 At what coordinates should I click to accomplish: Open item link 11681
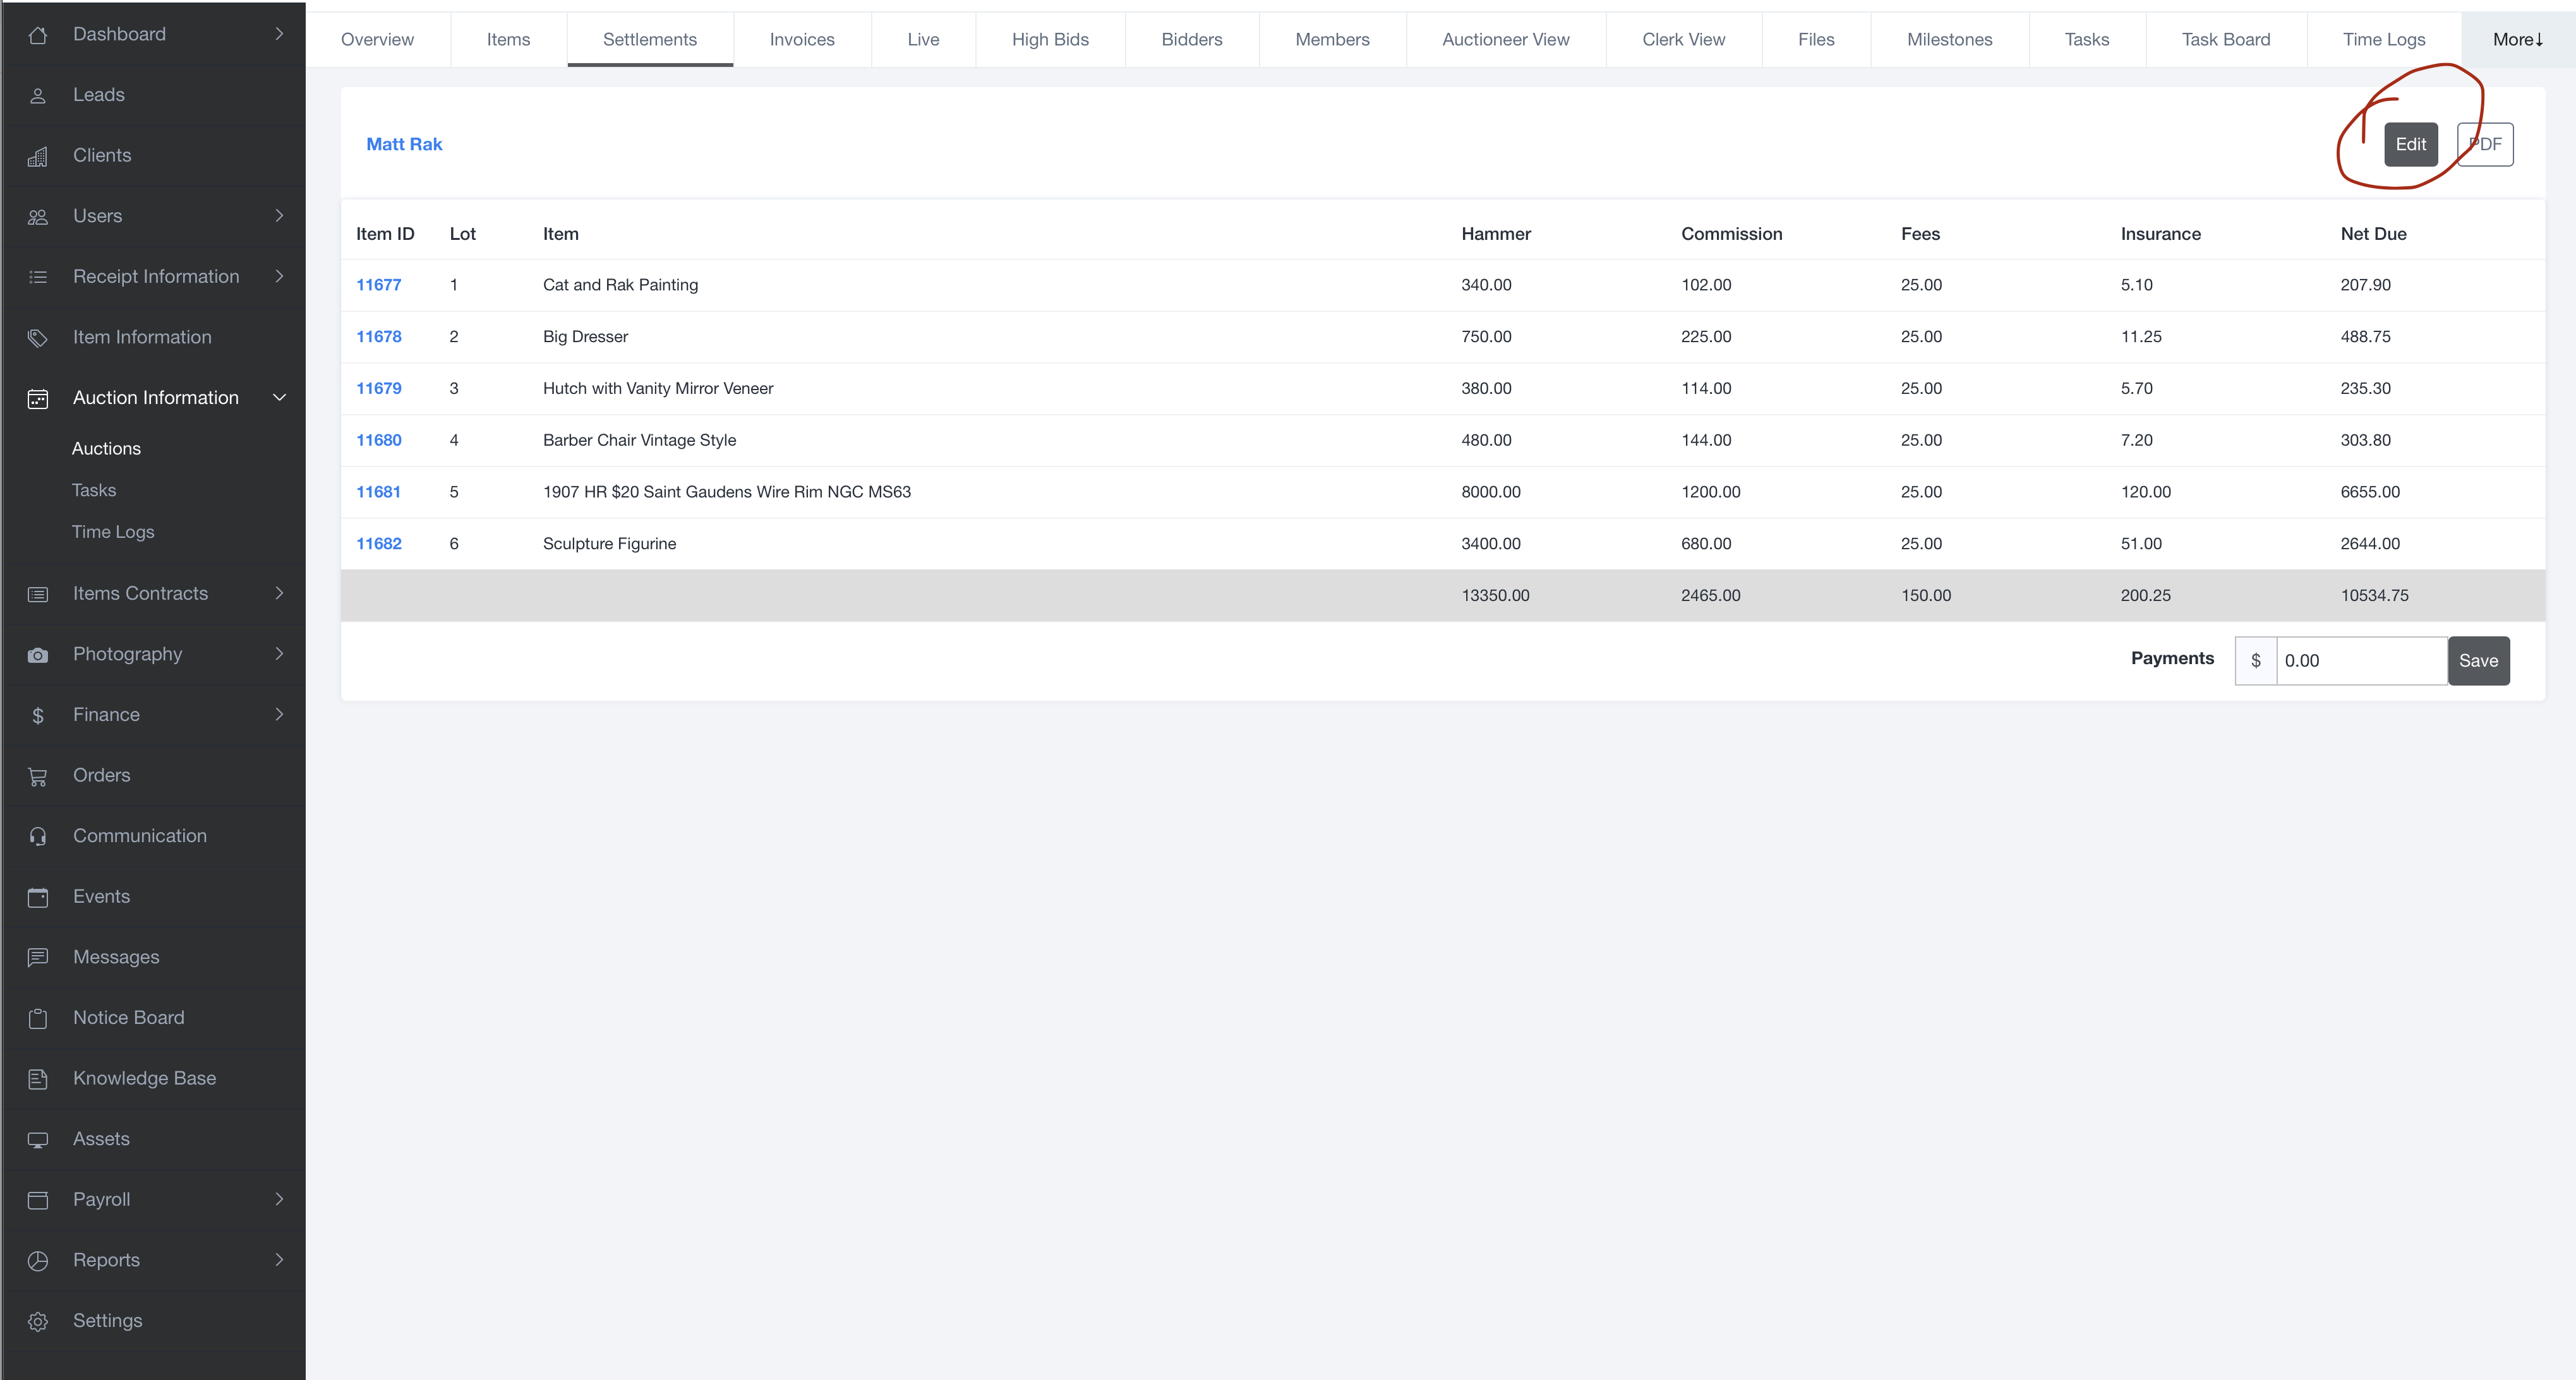pos(378,492)
